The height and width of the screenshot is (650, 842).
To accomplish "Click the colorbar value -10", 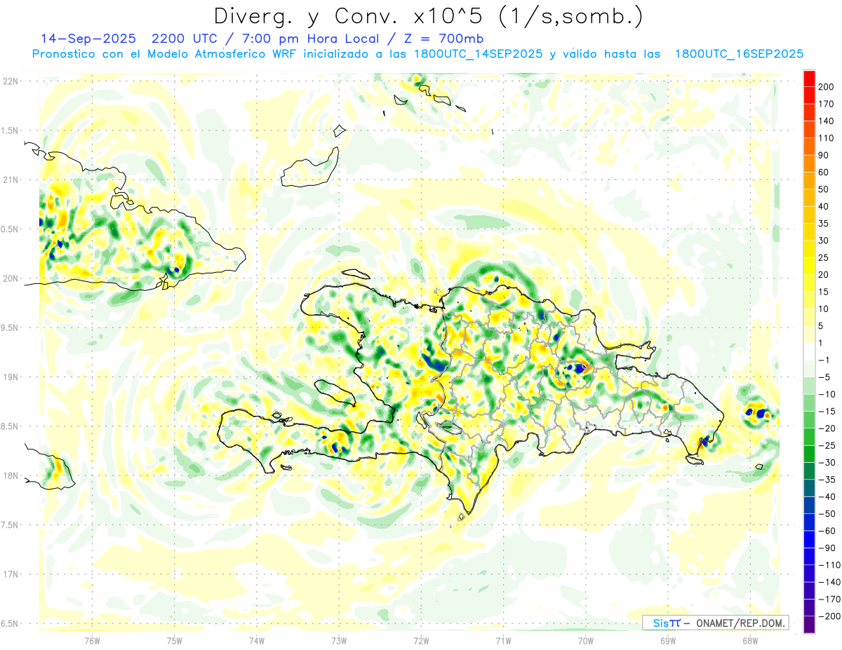I will tap(827, 394).
